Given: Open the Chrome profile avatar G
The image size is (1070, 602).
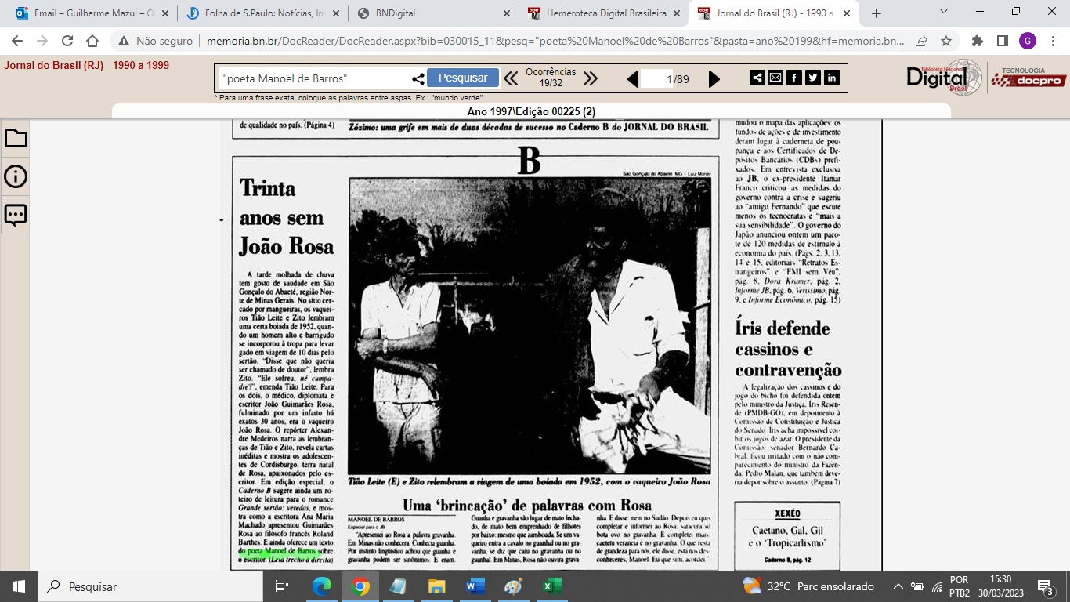Looking at the screenshot, I should (1027, 41).
